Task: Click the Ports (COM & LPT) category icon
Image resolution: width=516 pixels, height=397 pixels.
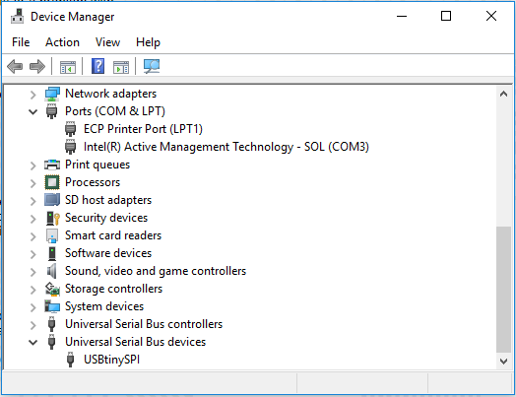Action: tap(51, 111)
